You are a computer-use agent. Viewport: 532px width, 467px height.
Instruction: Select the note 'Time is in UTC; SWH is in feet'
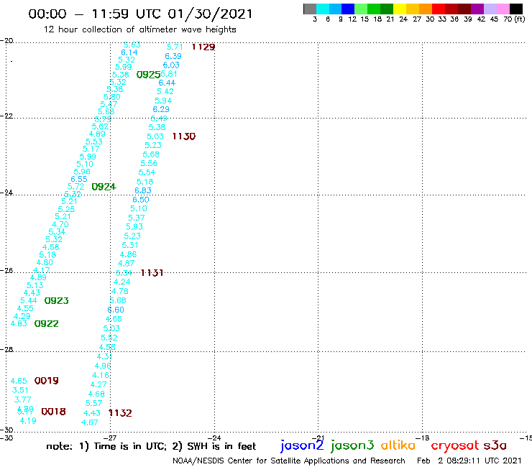pyautogui.click(x=151, y=446)
